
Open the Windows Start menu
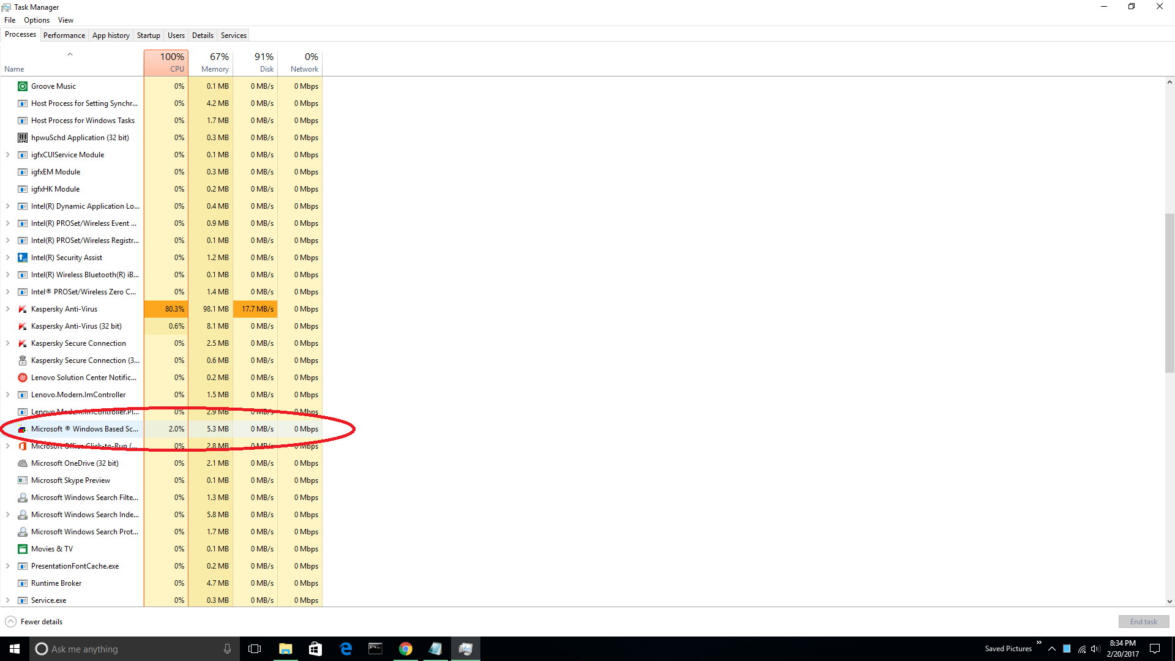15,649
